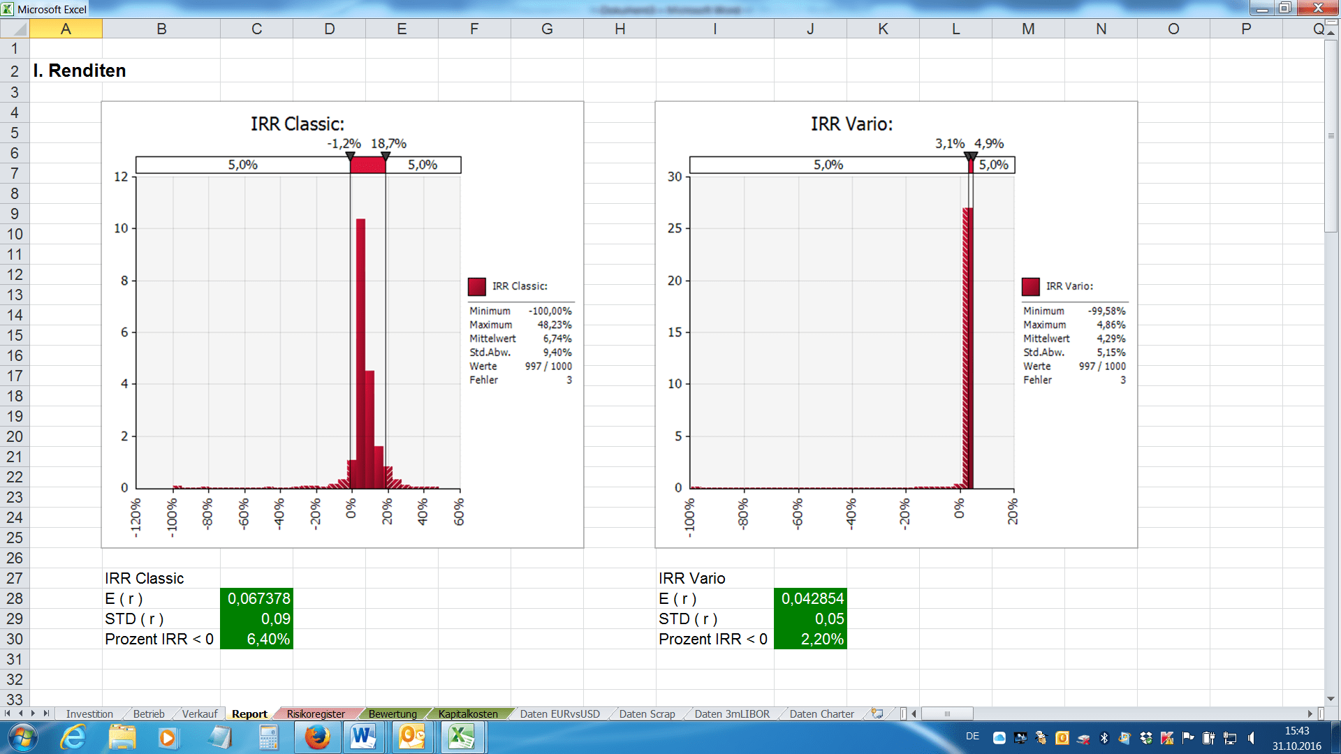Open Word from the taskbar

pos(362,737)
